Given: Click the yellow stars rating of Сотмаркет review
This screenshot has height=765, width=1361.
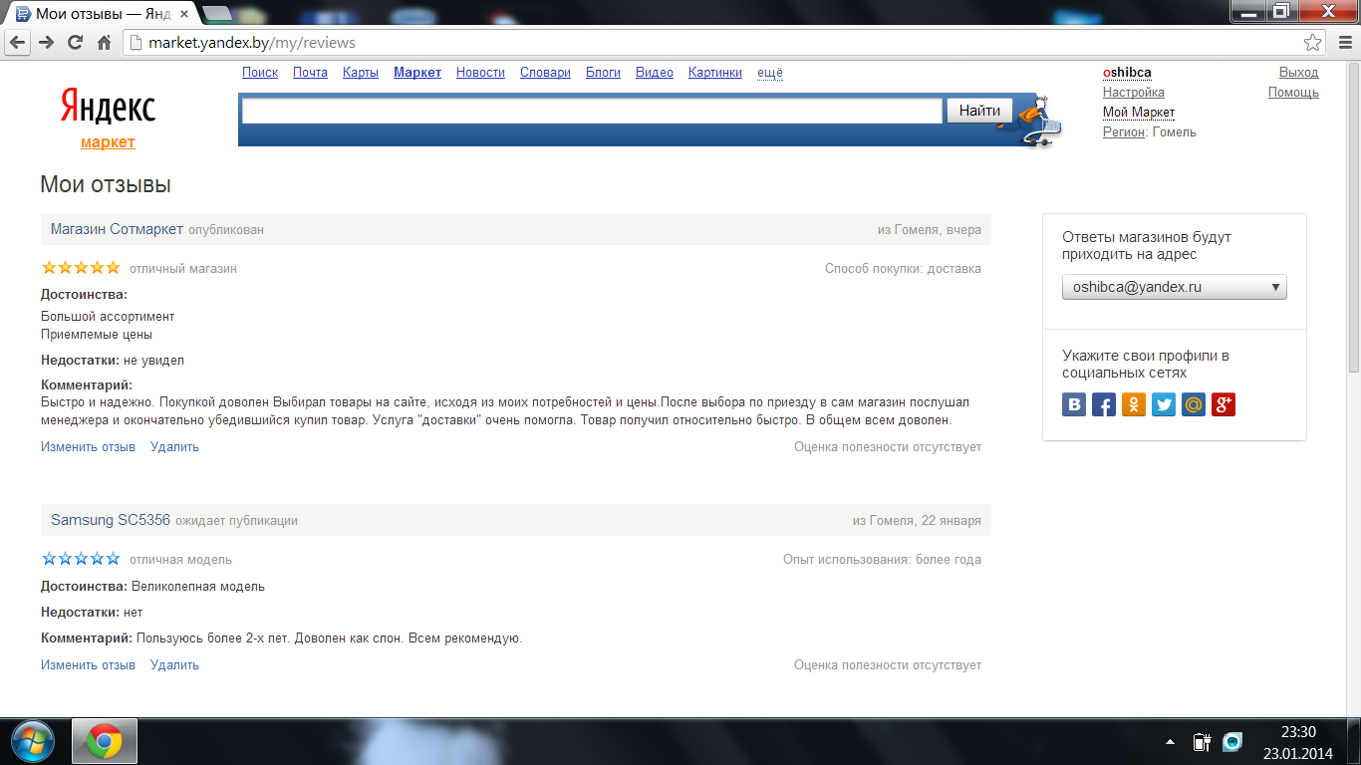Looking at the screenshot, I should (81, 268).
